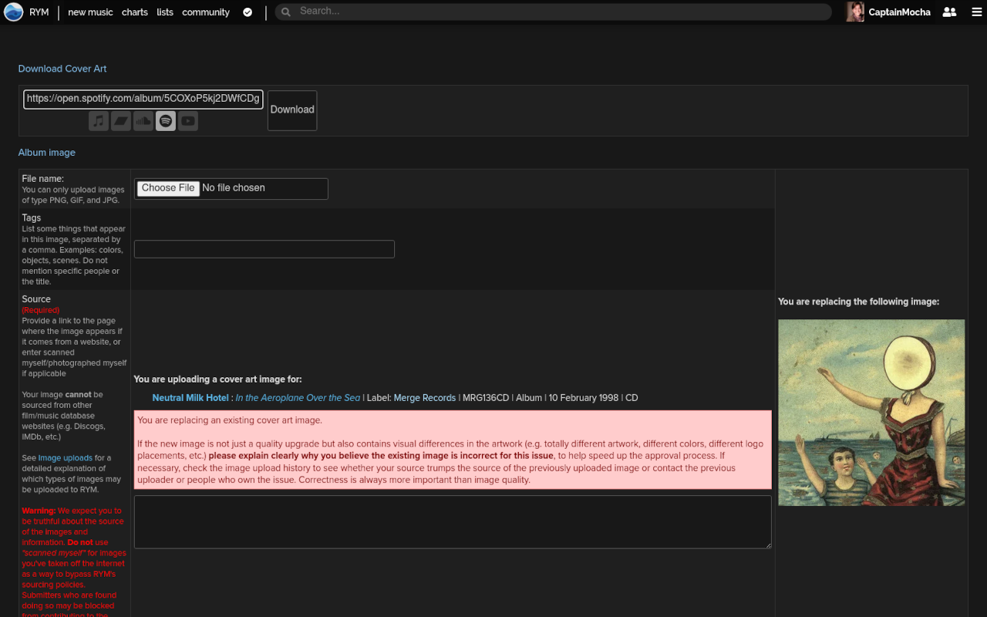Open the charts menu item
Image resolution: width=987 pixels, height=617 pixels.
134,12
